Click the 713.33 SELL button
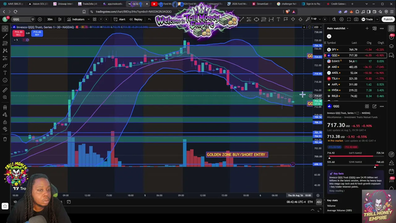The height and width of the screenshot is (223, 396). point(18,33)
